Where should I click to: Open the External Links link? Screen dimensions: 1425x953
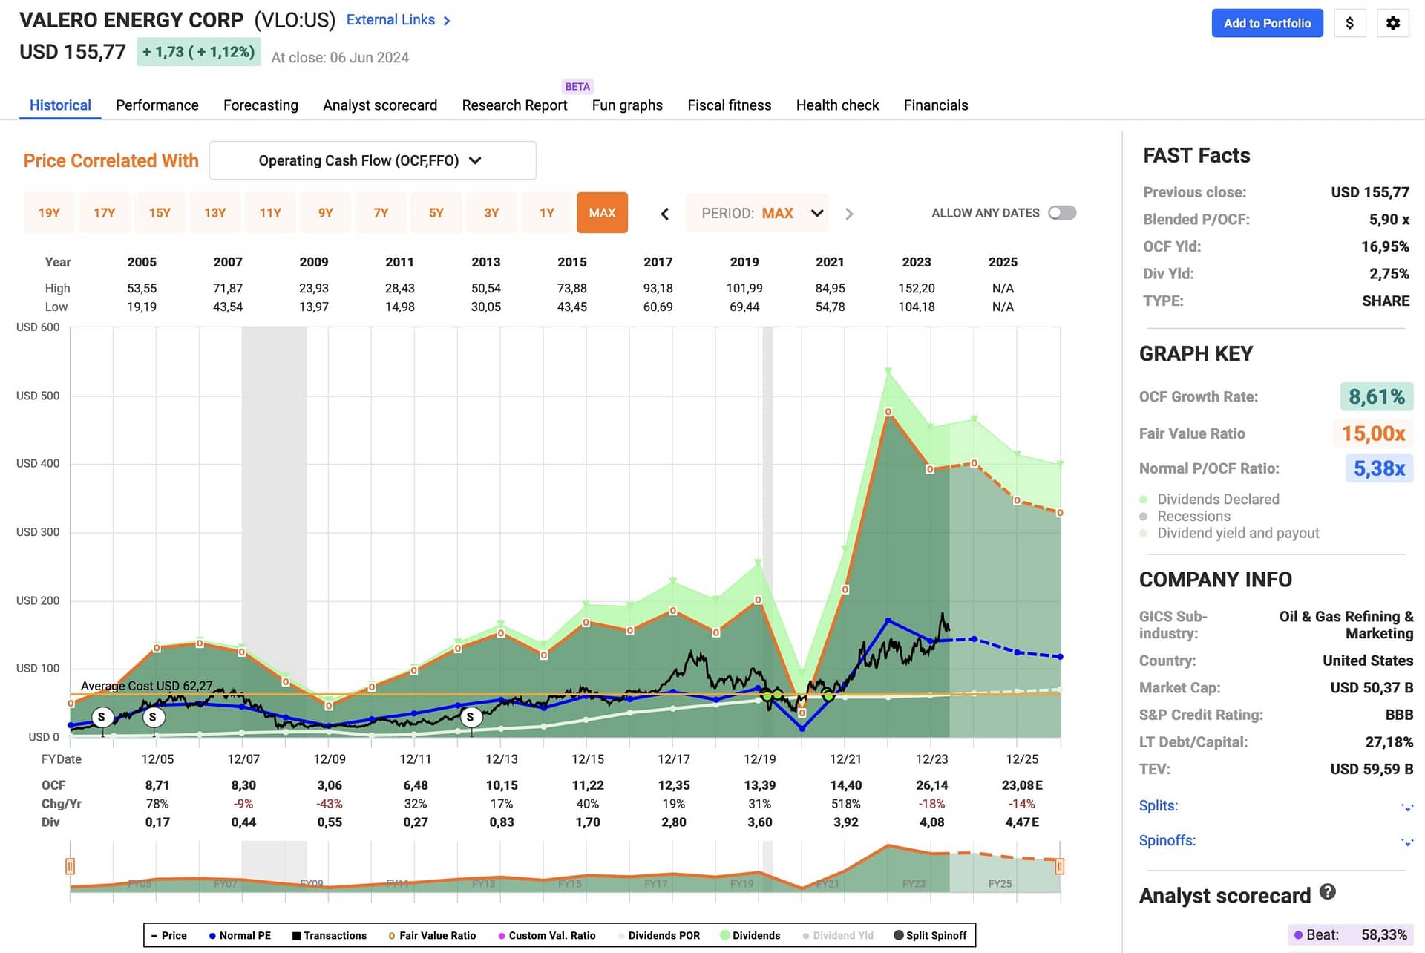click(x=390, y=20)
